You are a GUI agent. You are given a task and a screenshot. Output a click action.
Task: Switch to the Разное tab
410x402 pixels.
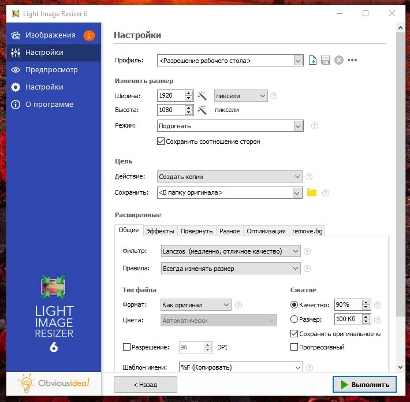230,231
